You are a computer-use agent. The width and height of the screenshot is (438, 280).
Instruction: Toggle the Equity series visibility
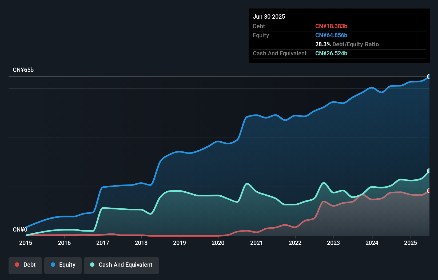[x=63, y=265]
